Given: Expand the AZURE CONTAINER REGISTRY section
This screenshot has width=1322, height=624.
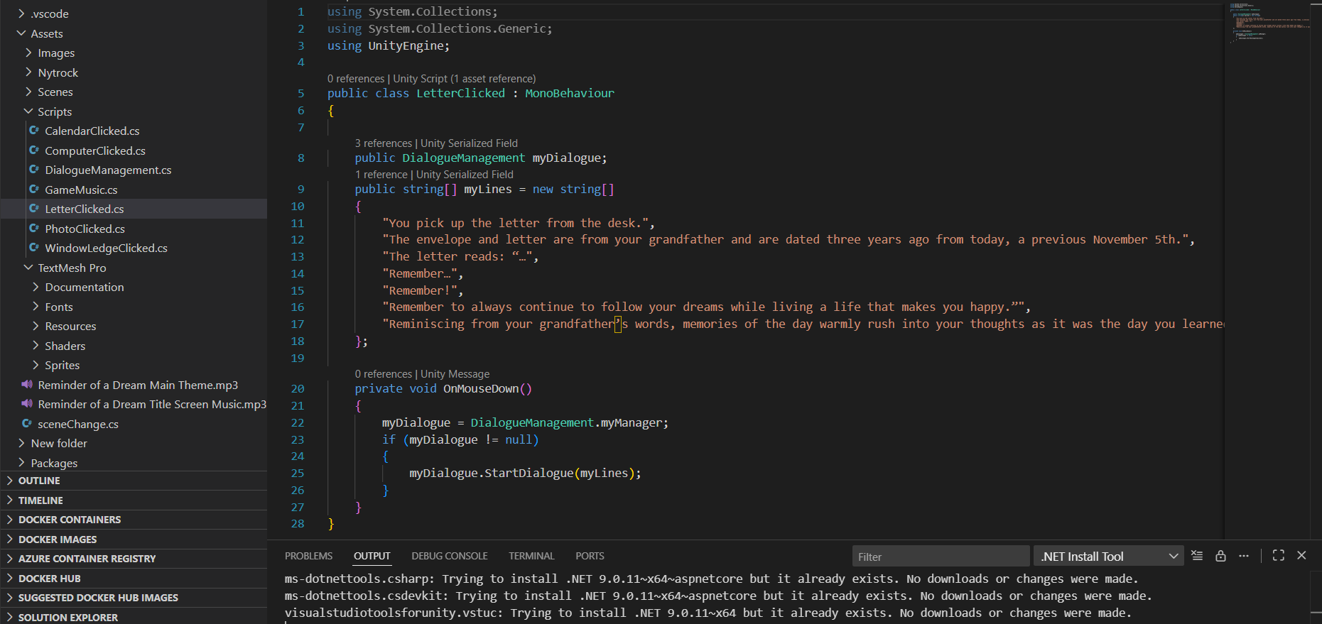Looking at the screenshot, I should tap(134, 559).
